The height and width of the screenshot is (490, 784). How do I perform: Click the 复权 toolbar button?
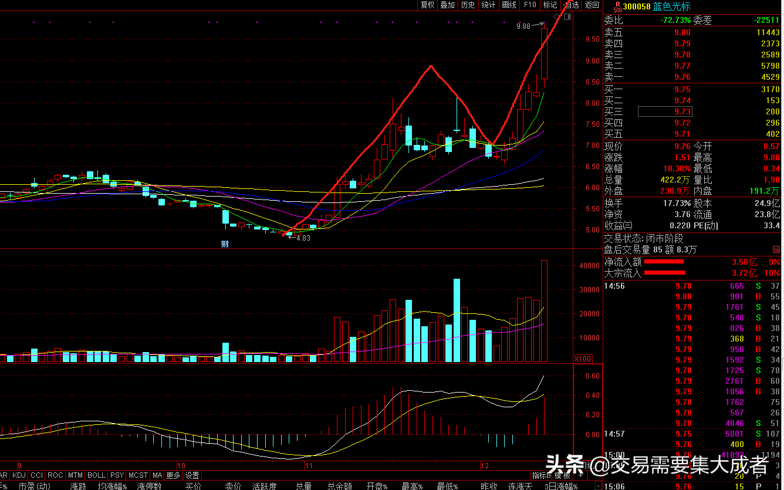[x=428, y=5]
